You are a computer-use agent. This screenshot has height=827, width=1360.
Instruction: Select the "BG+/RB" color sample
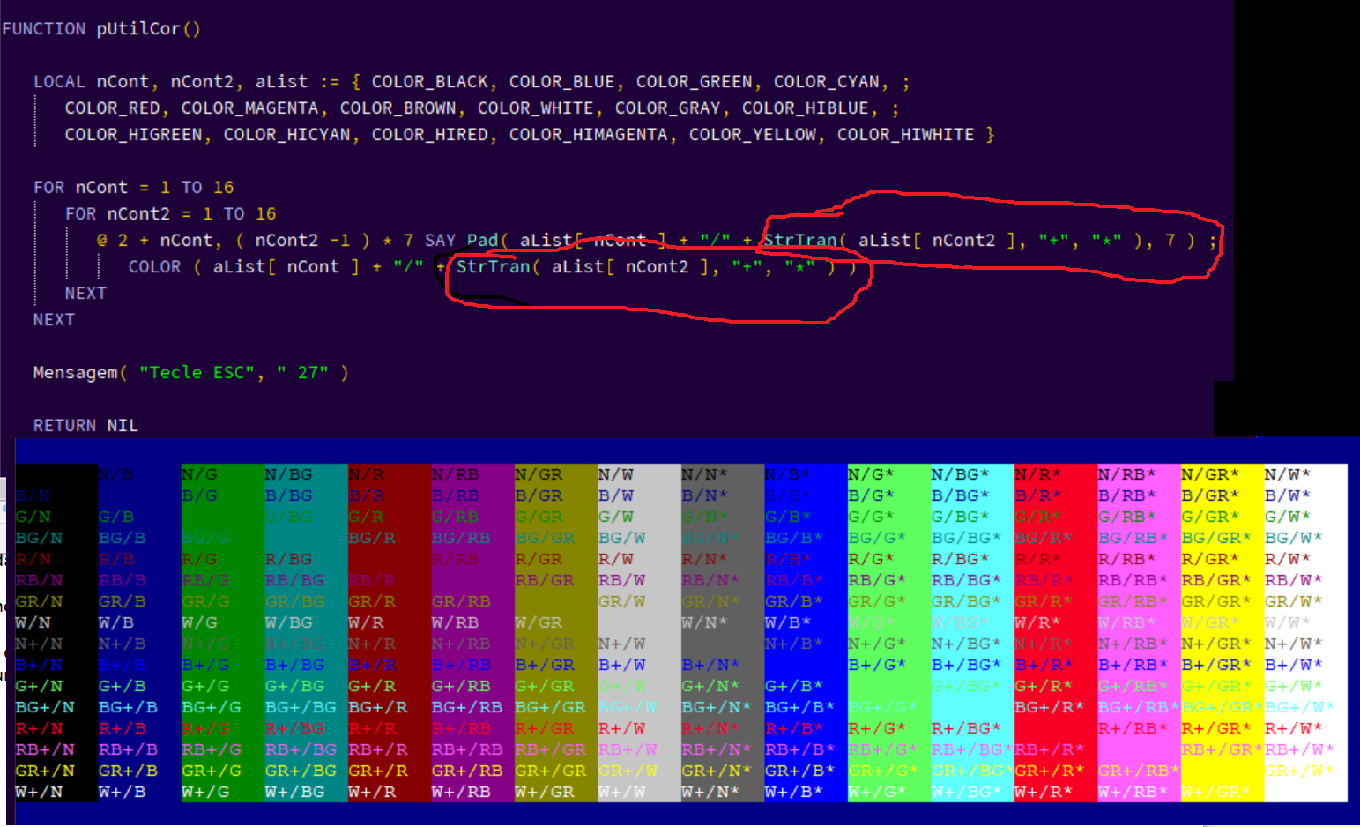(x=467, y=707)
